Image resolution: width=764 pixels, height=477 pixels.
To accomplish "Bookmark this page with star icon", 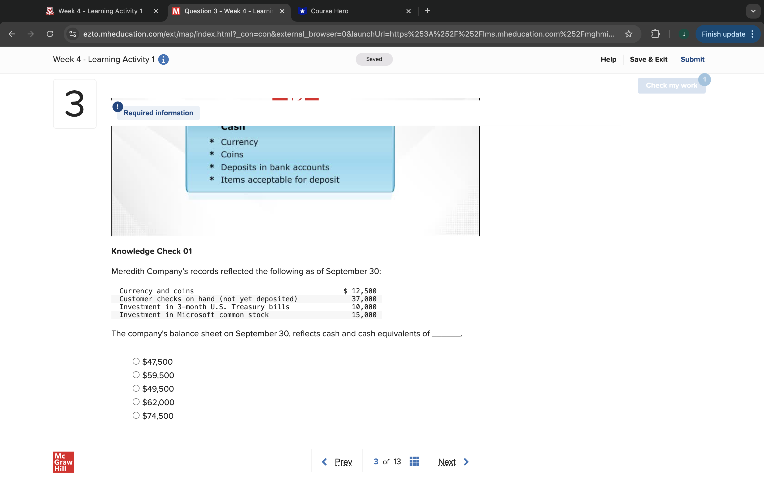I will pos(628,34).
